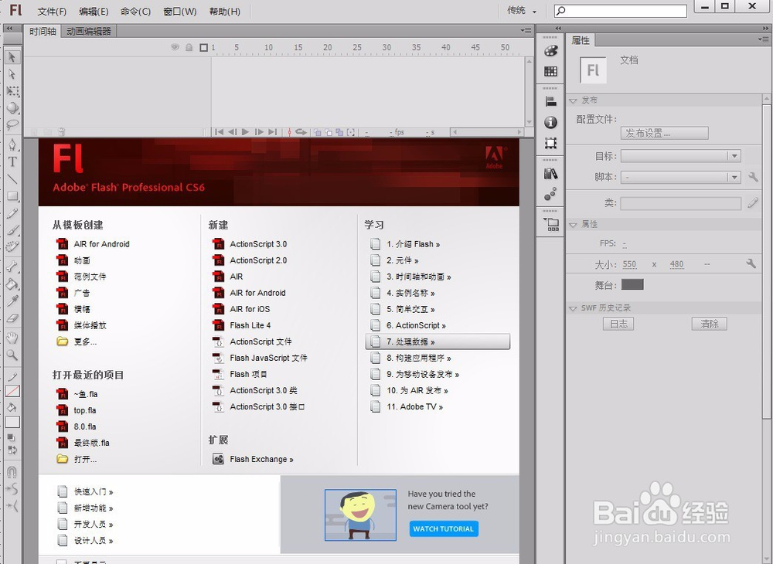The width and height of the screenshot is (773, 564).
Task: Toggle Snap to Objects magnet
Action: tap(12, 472)
